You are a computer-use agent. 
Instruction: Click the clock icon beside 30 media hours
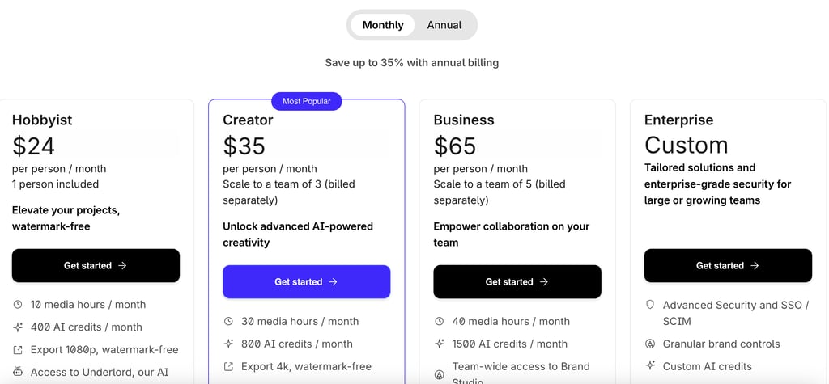[x=228, y=321]
